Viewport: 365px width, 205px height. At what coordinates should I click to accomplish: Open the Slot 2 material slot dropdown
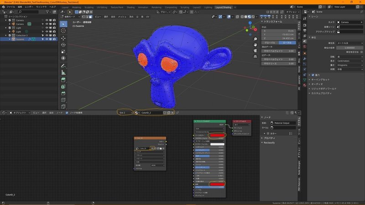point(125,113)
